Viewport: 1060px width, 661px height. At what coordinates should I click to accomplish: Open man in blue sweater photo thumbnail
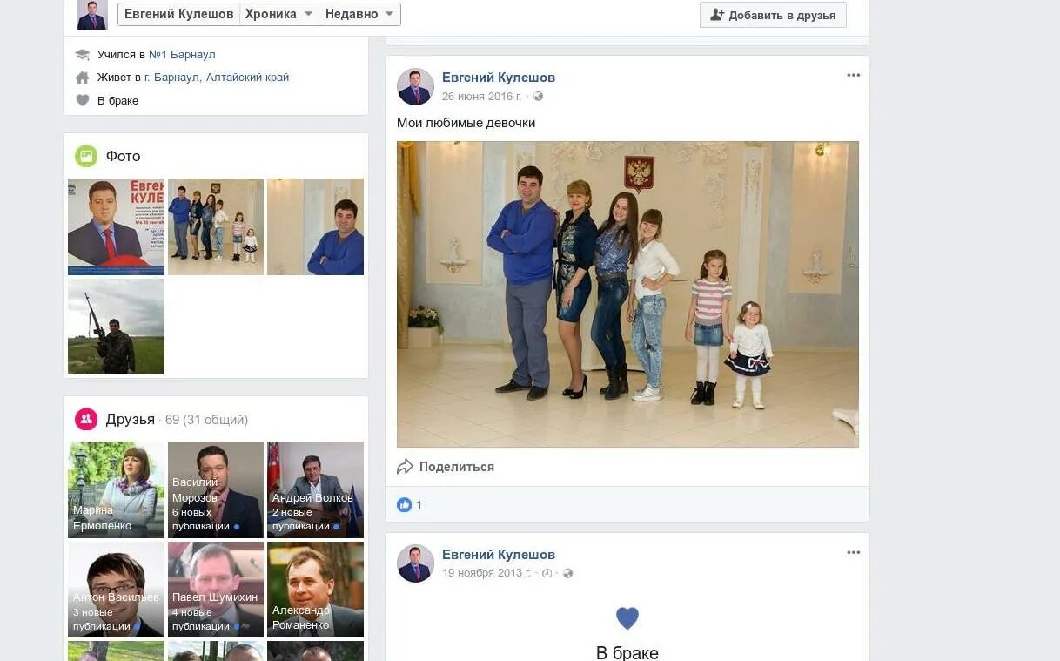[315, 226]
